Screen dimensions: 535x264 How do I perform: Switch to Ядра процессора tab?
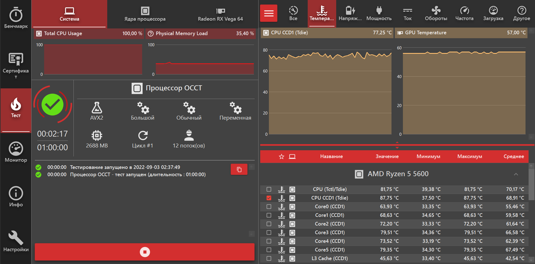pos(145,14)
